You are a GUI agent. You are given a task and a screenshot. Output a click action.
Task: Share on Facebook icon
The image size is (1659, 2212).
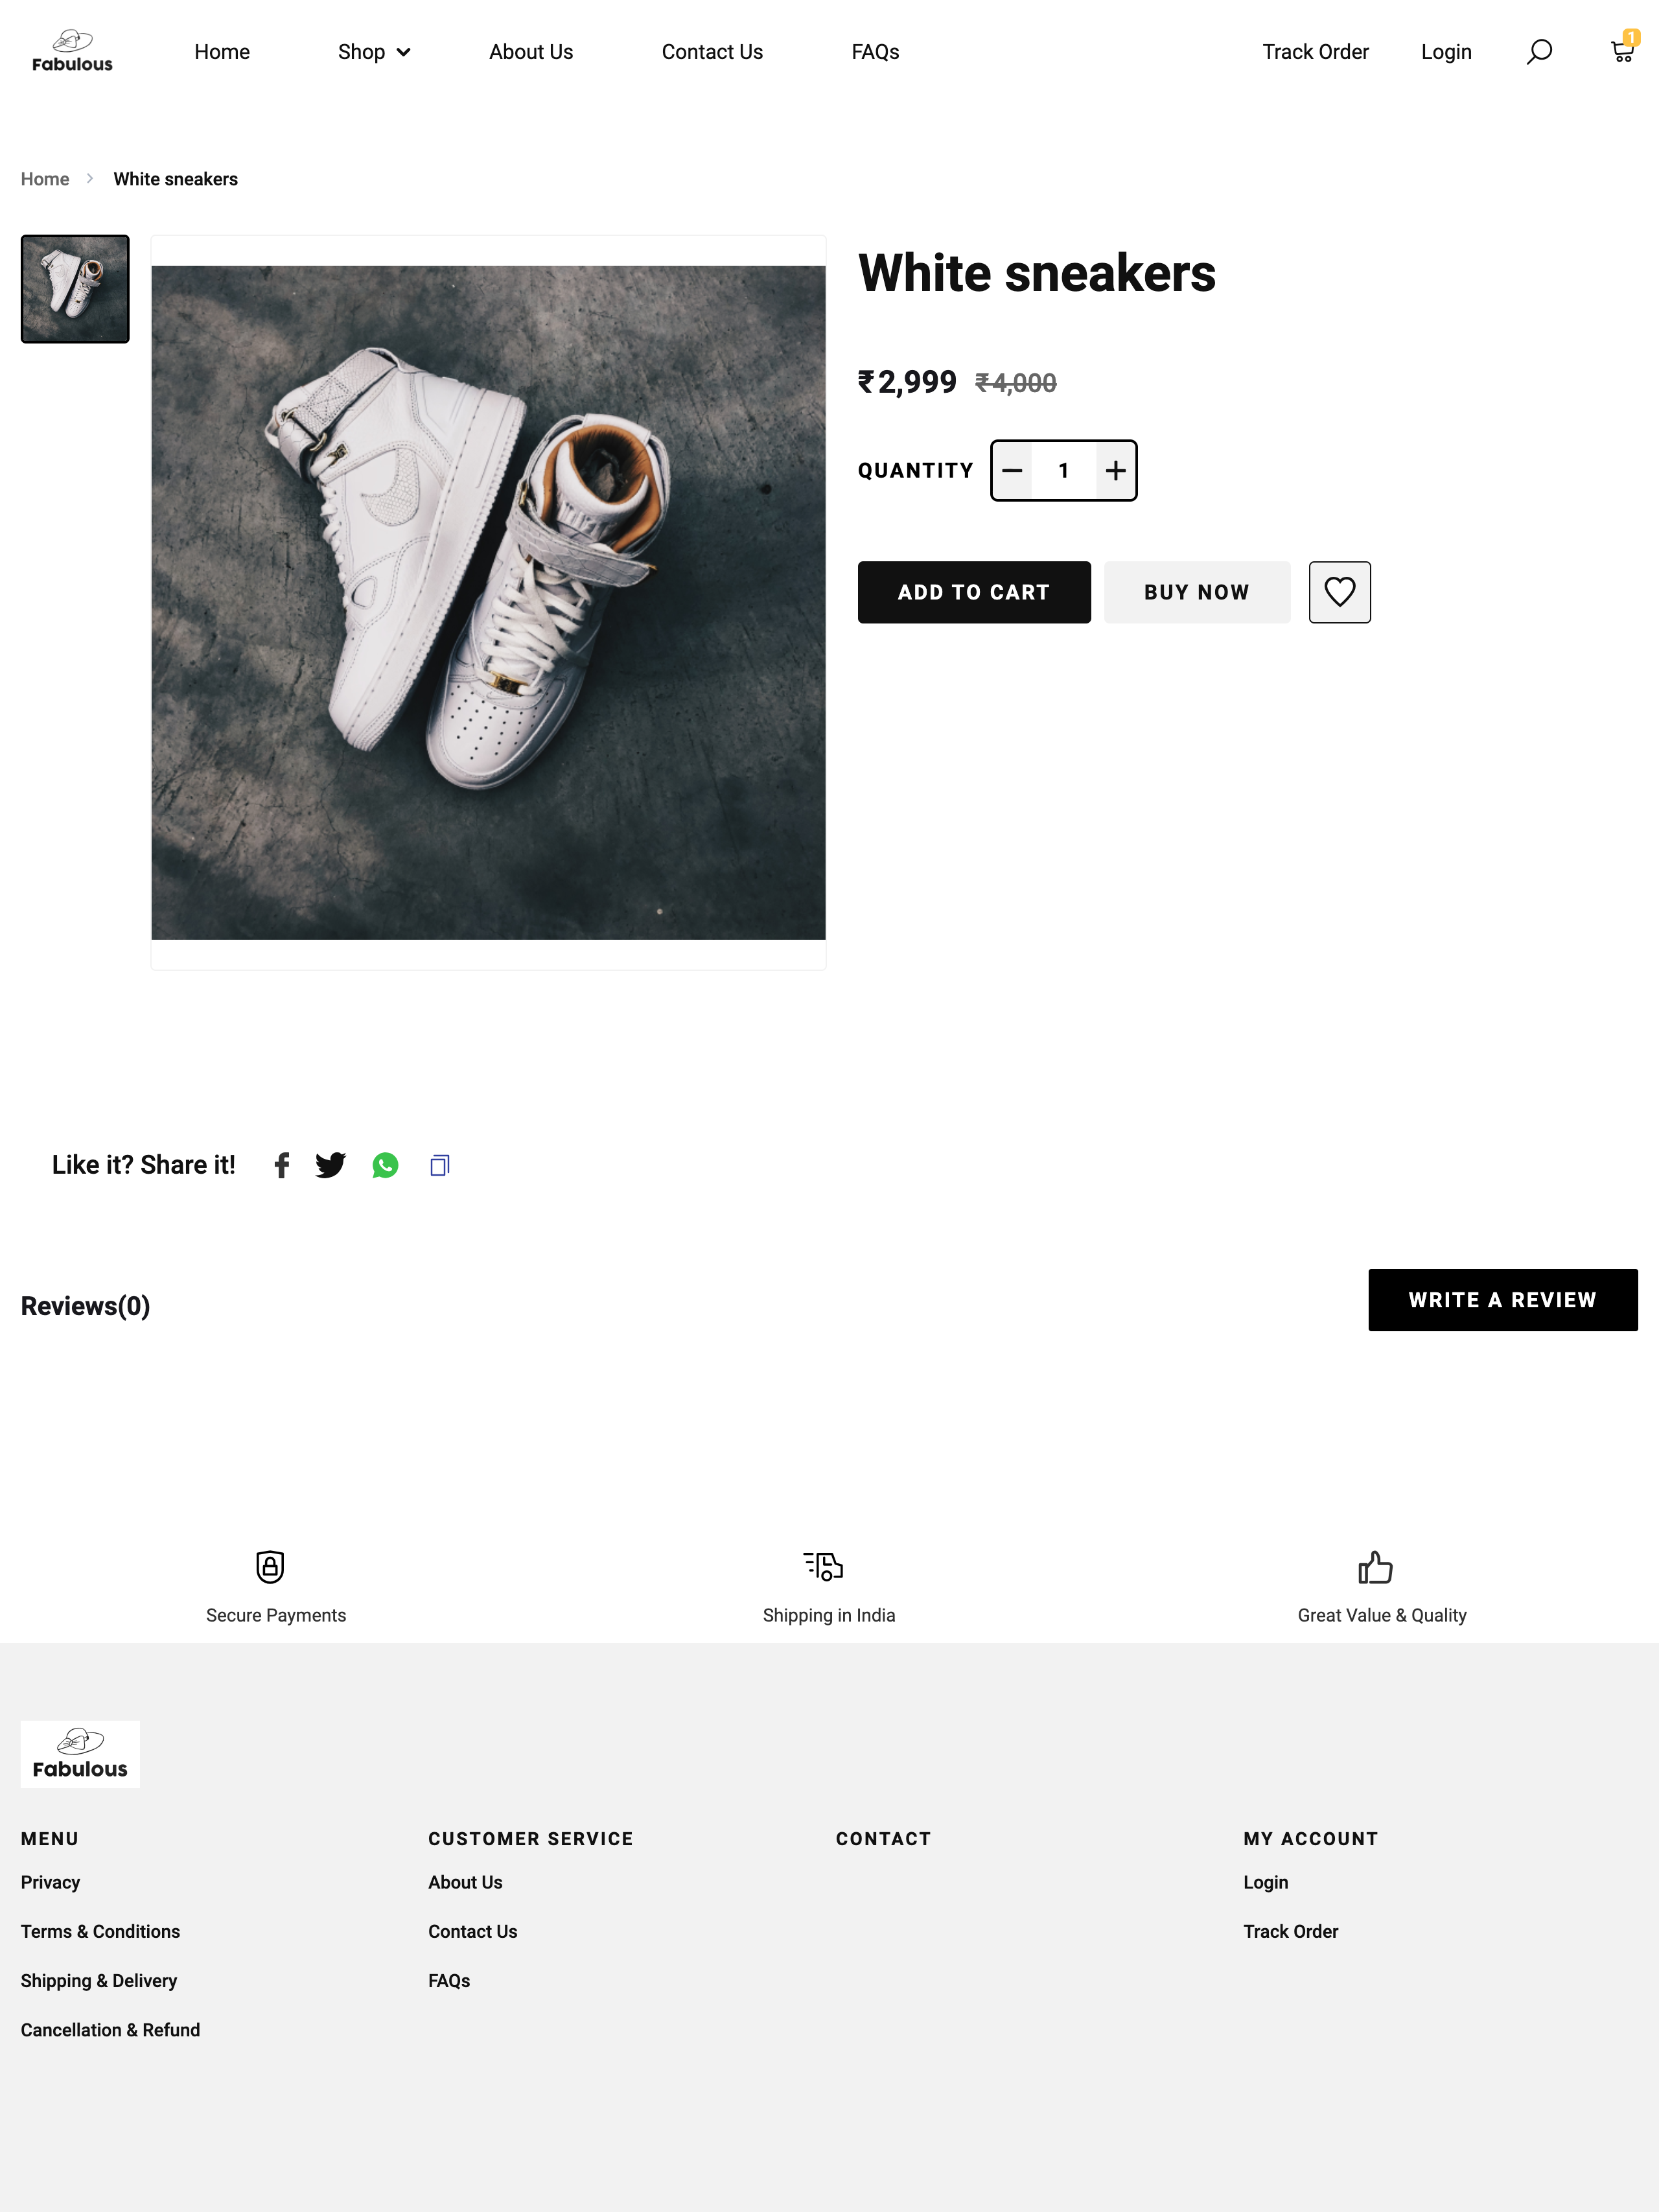click(x=282, y=1165)
